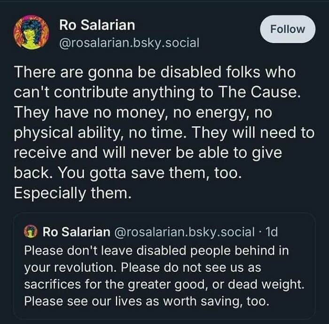Image resolution: width=329 pixels, height=324 pixels.
Task: Follow Ro Salarian with the Follow button
Action: [287, 29]
